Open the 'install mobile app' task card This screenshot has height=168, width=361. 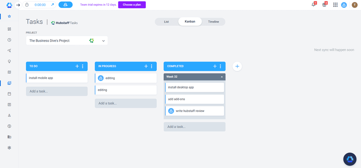click(x=57, y=78)
